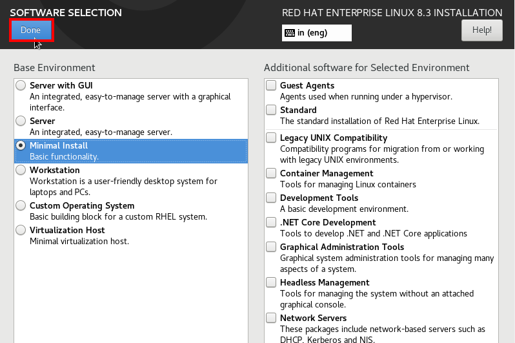Select the Minimal Install radio option
This screenshot has width=515, height=343.
click(21, 146)
